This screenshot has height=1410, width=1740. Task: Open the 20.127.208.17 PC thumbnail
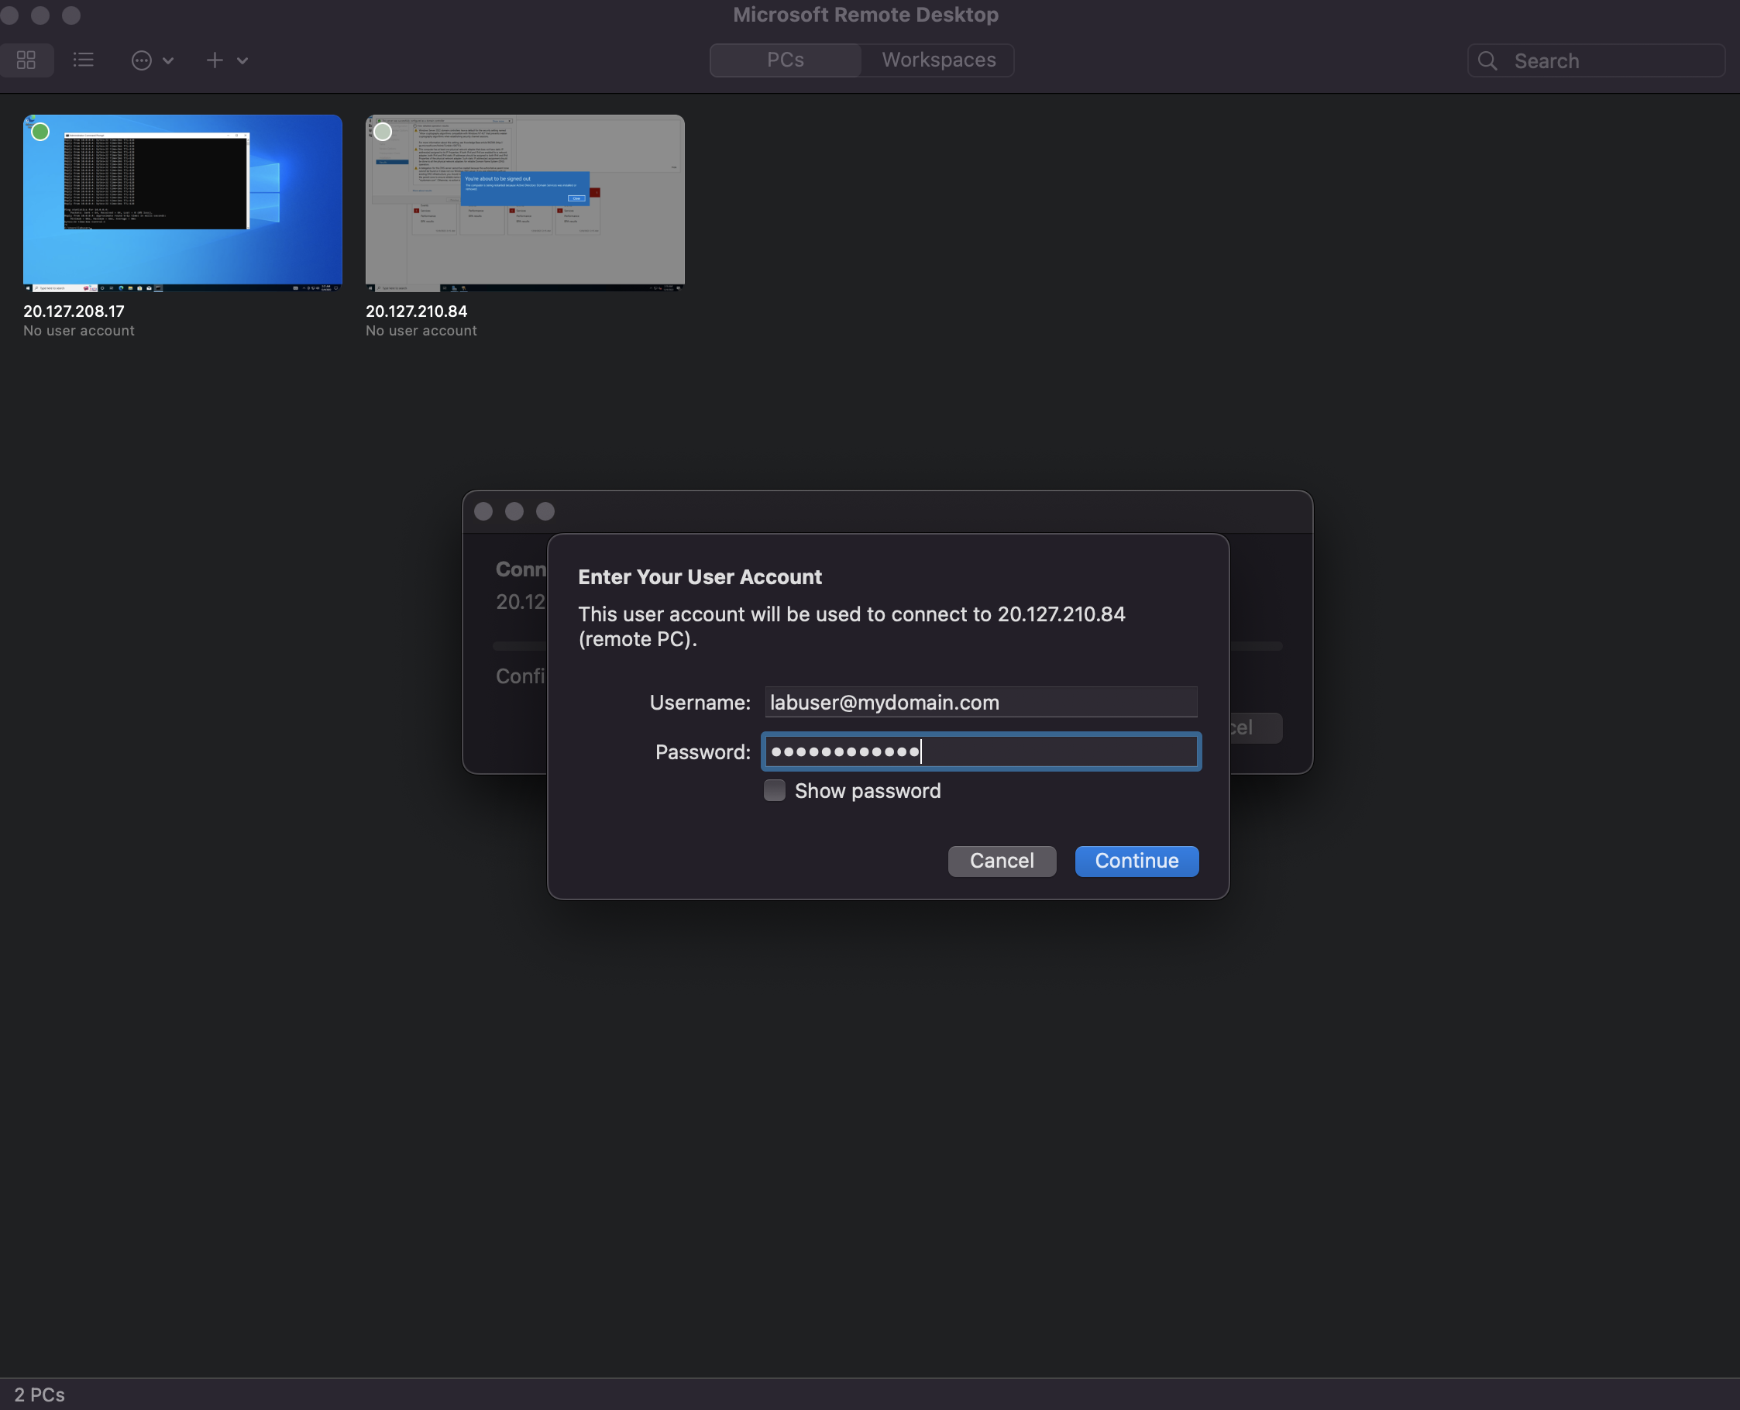click(x=183, y=203)
